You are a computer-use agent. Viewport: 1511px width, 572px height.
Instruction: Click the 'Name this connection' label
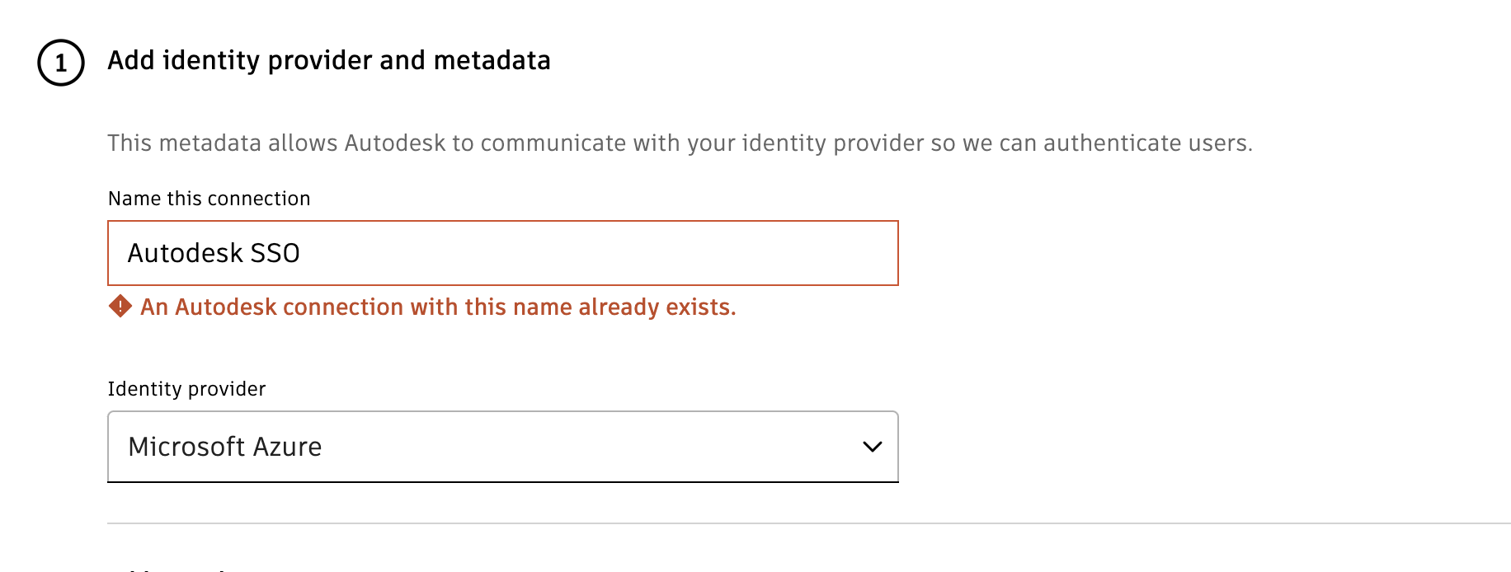[x=209, y=199]
